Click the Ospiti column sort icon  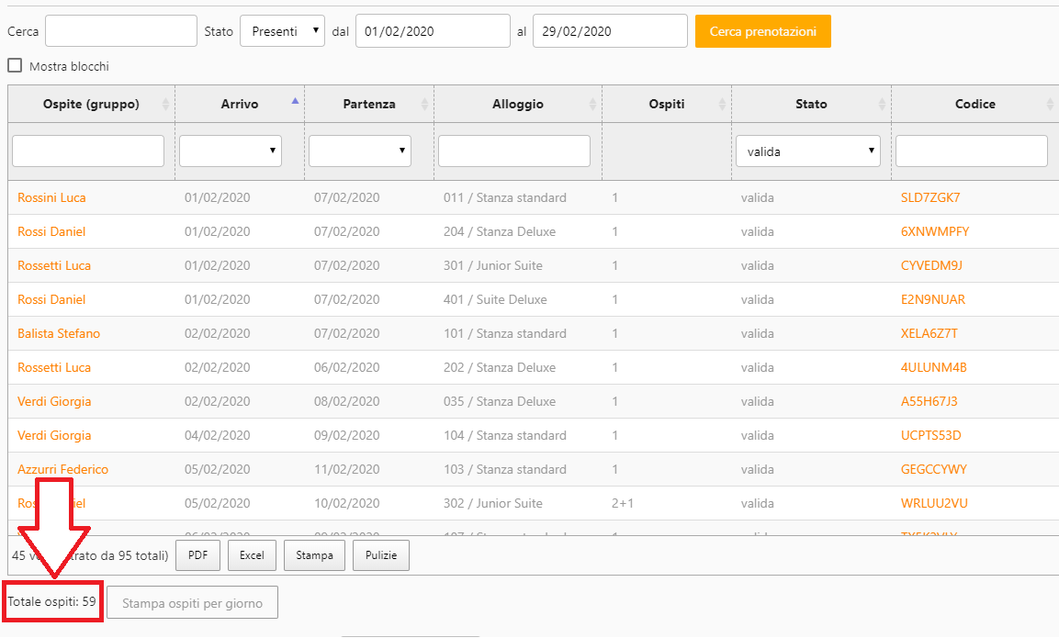[x=722, y=105]
